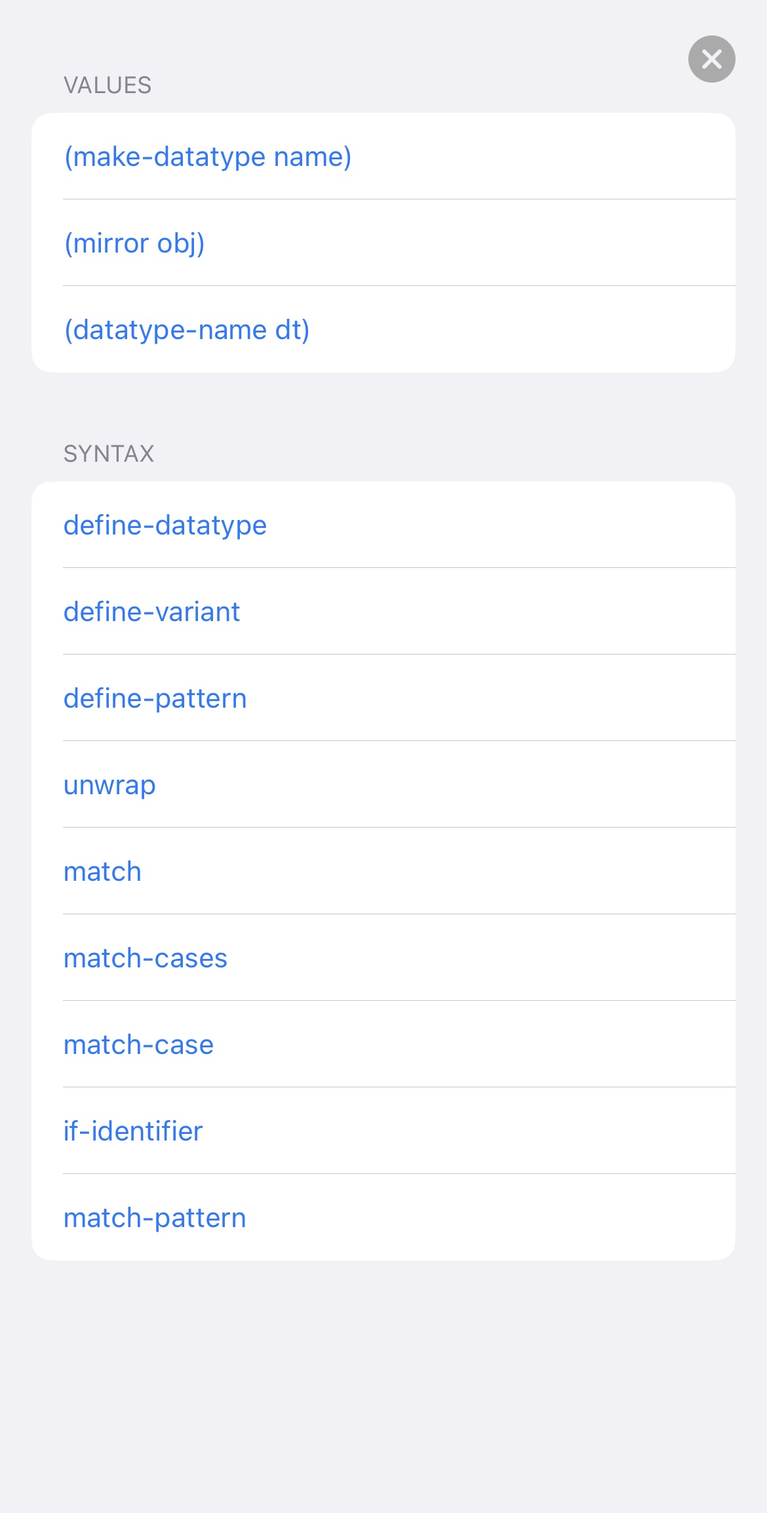Pick make-datatype name row in VALUES

383,156
